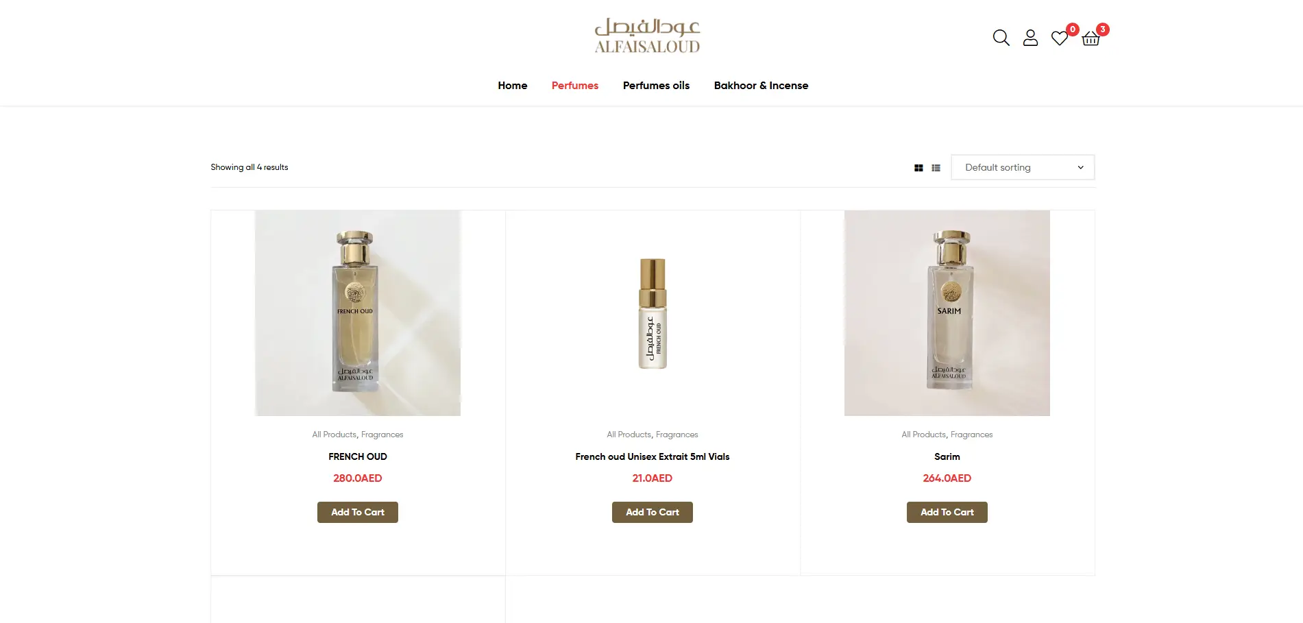Select the Perfumes menu item

pyautogui.click(x=574, y=86)
